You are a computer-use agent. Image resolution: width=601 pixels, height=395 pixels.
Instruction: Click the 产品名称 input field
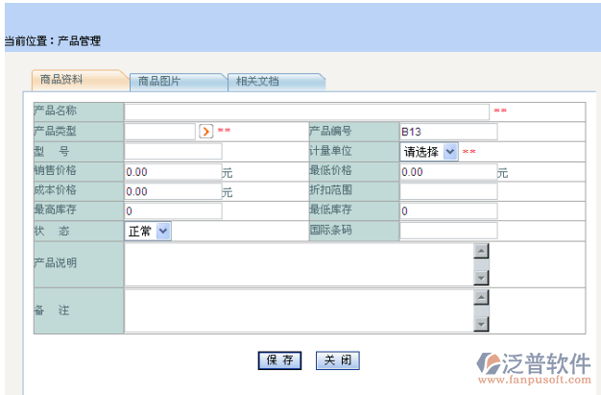coord(306,111)
